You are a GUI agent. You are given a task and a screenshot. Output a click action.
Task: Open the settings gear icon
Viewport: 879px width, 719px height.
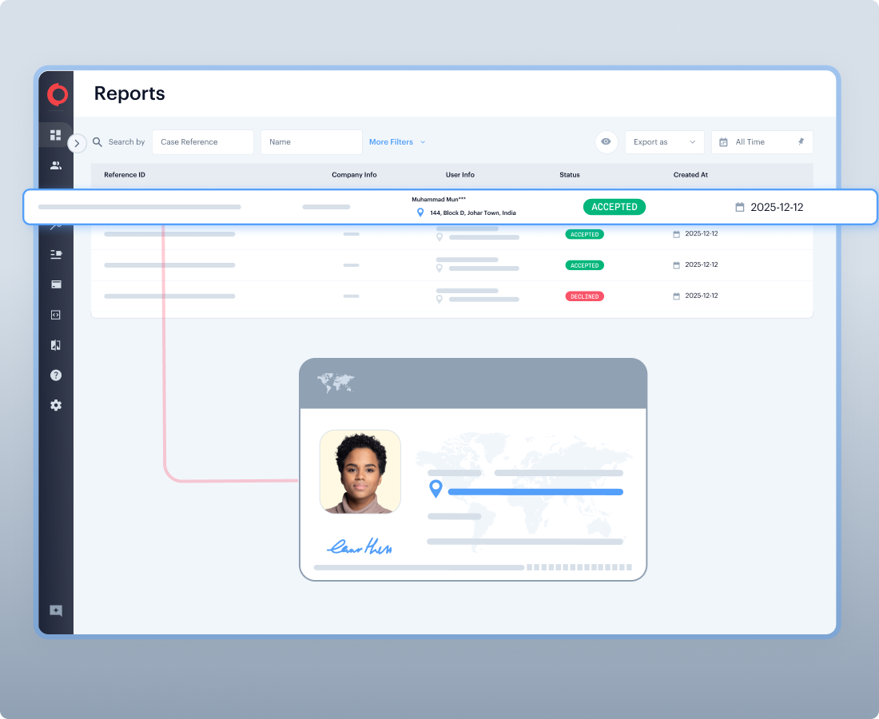click(56, 405)
